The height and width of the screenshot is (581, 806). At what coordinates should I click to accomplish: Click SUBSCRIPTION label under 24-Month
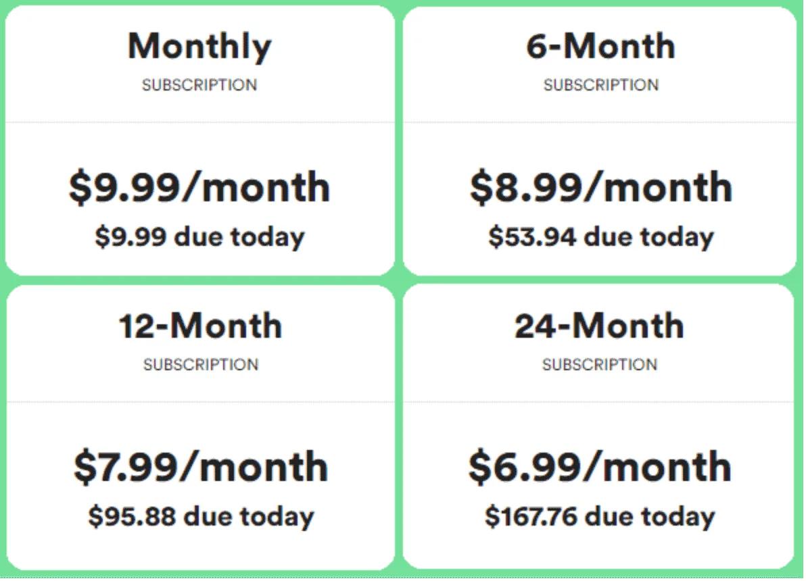[599, 365]
